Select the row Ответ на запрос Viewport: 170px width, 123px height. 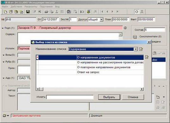pos(90,72)
